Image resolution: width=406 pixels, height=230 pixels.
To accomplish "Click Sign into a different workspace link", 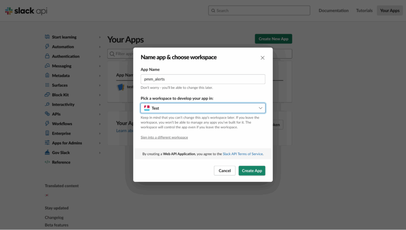I will pyautogui.click(x=164, y=138).
